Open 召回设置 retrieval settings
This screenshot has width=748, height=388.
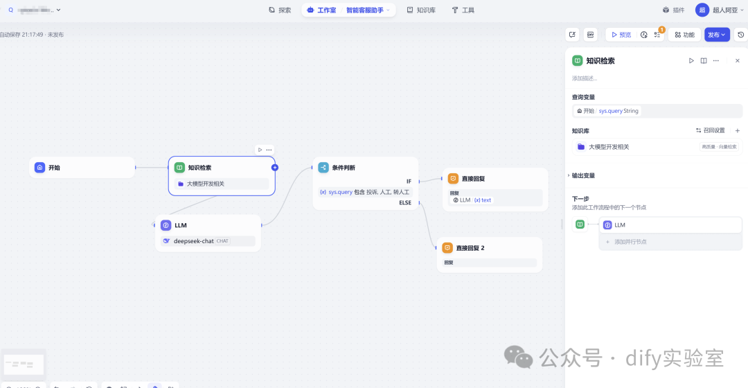710,130
